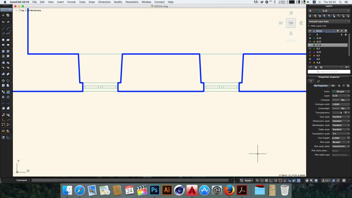Select the Line tool in toolset
Viewport: 352px width, 198px height.
(3, 28)
